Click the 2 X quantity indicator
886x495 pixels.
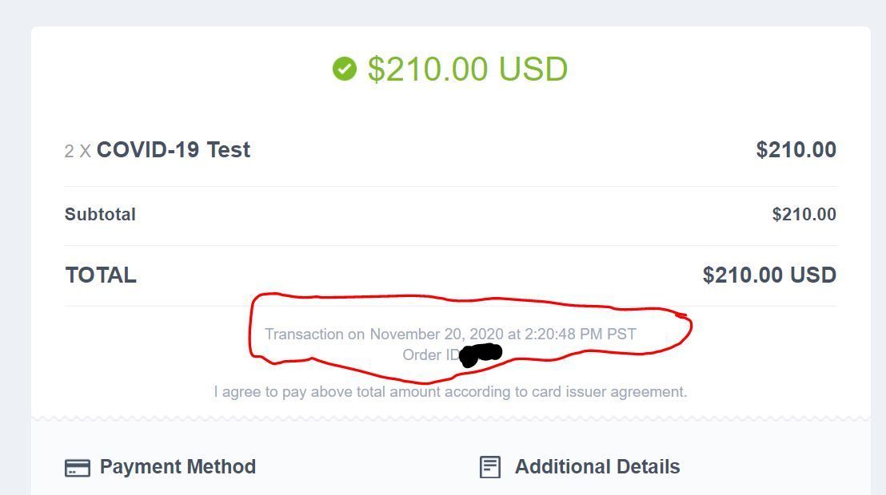[x=78, y=151]
